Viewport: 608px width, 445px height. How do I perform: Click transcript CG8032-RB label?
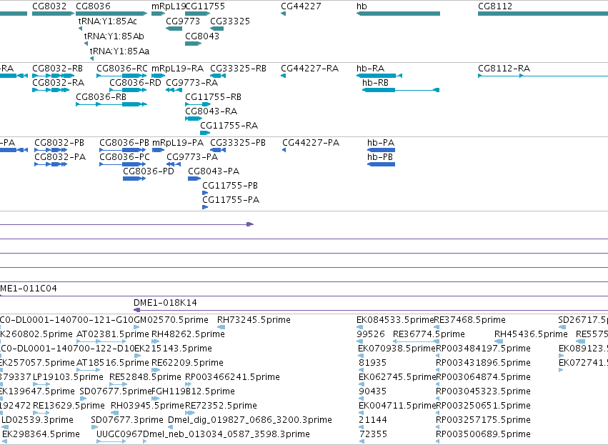(x=57, y=69)
